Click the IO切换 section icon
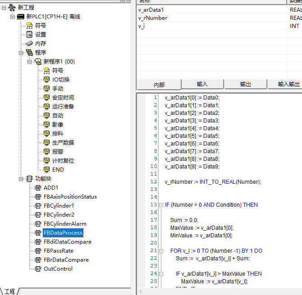The width and height of the screenshot is (302, 295). point(46,80)
